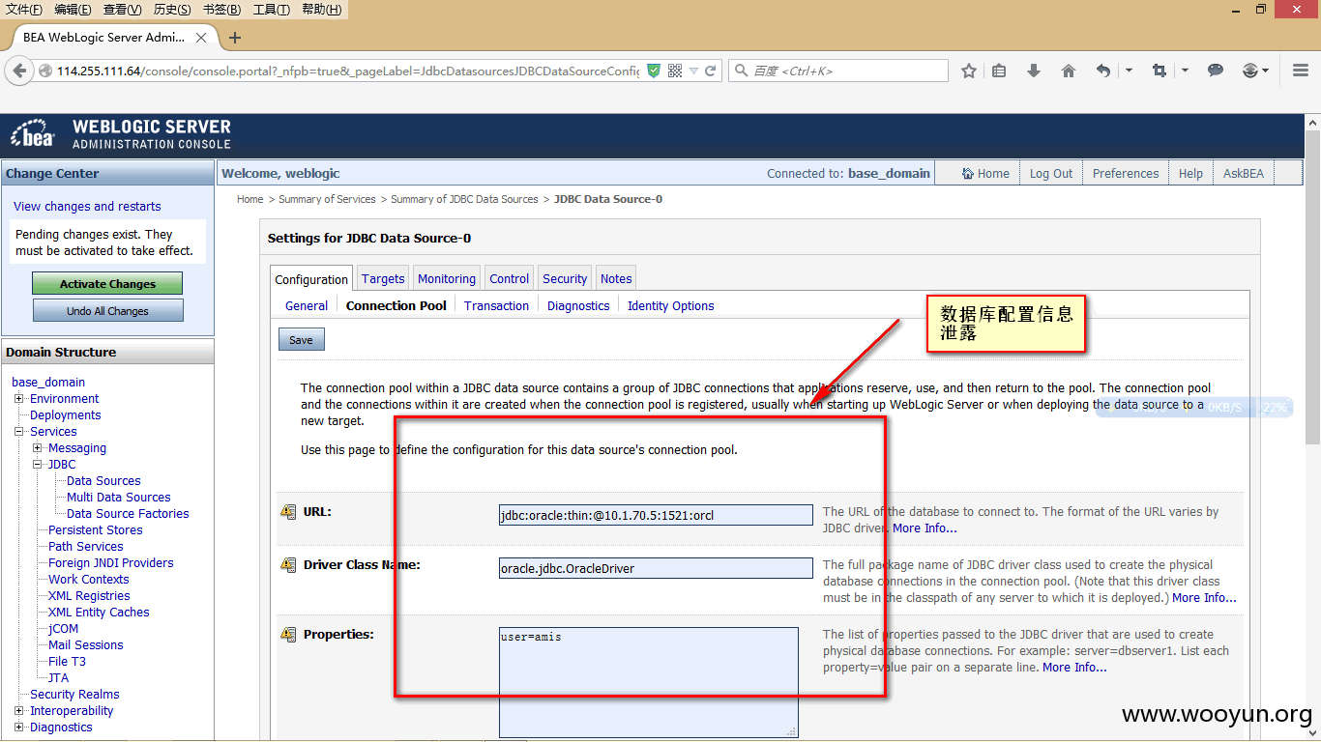
Task: Open the General sub-tab
Action: click(x=307, y=305)
